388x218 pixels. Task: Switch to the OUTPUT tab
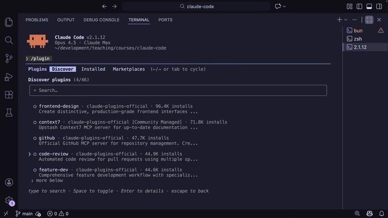(66, 20)
